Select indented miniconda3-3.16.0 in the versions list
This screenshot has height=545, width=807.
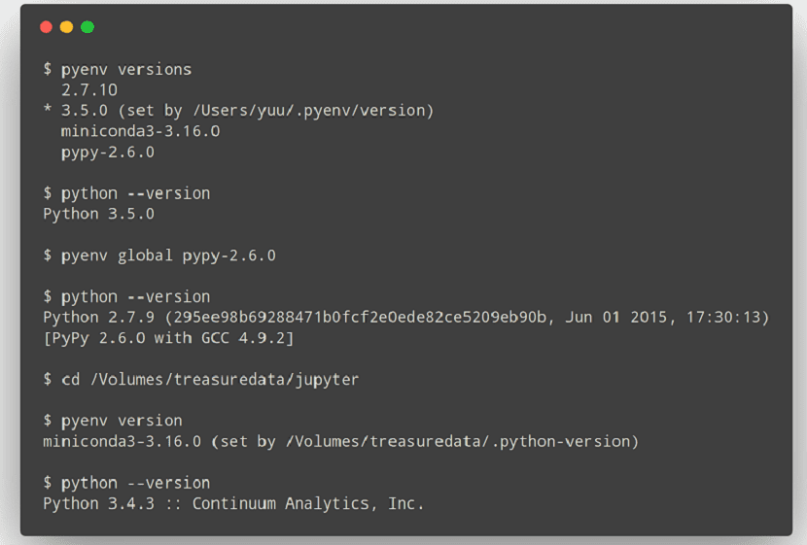tap(140, 131)
